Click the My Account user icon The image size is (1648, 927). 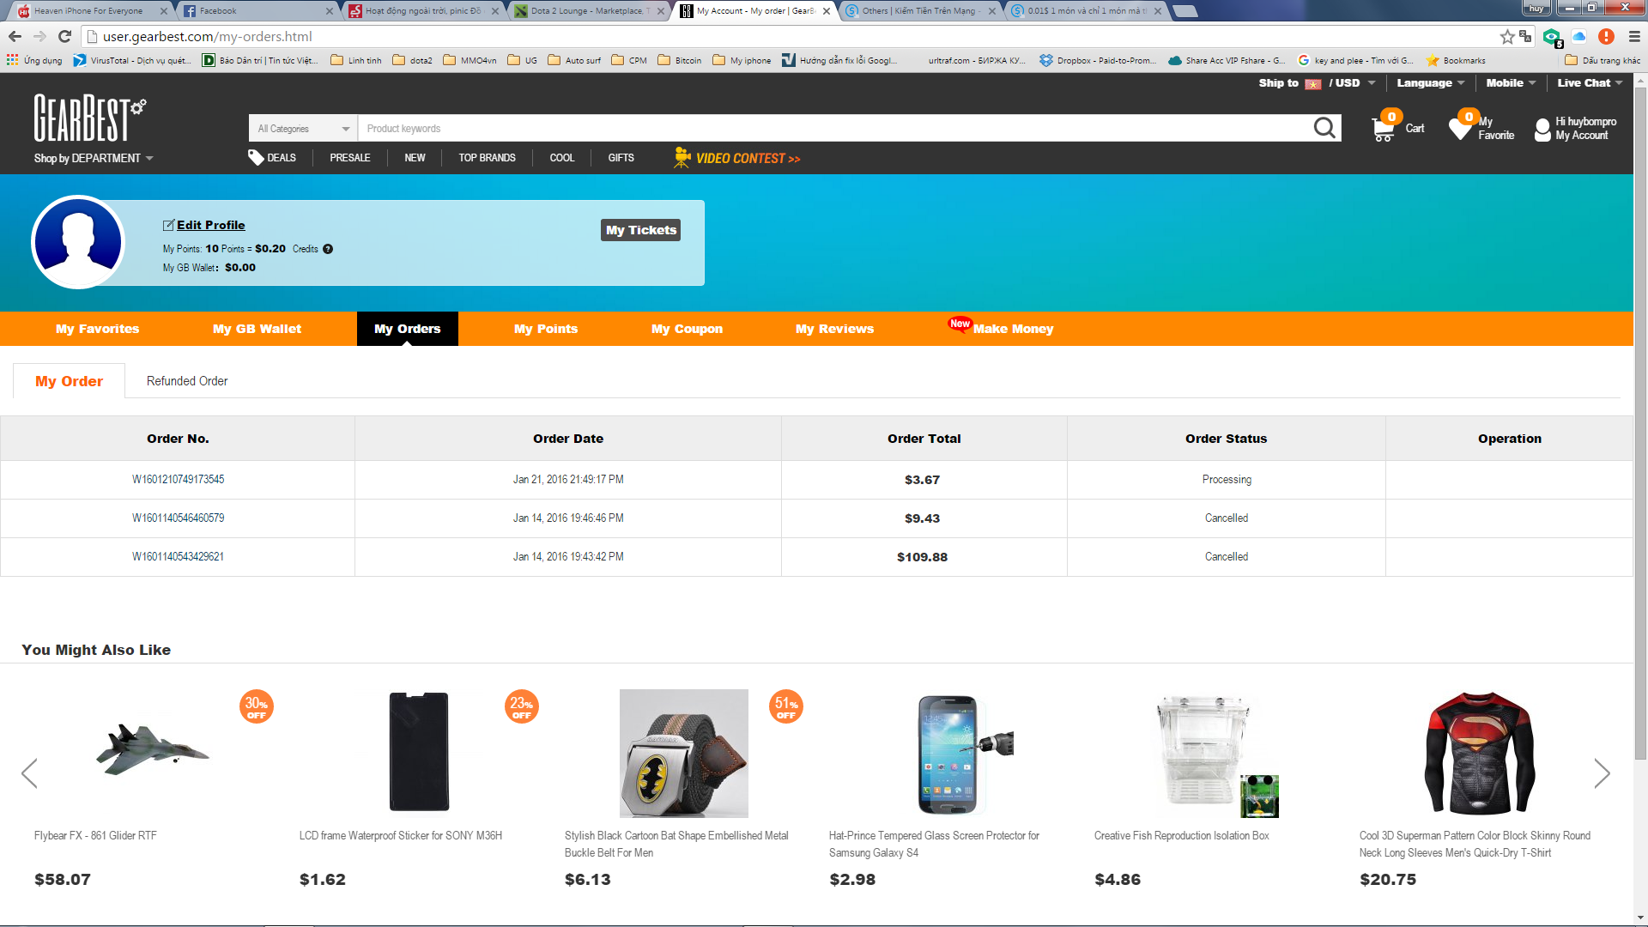tap(1542, 130)
